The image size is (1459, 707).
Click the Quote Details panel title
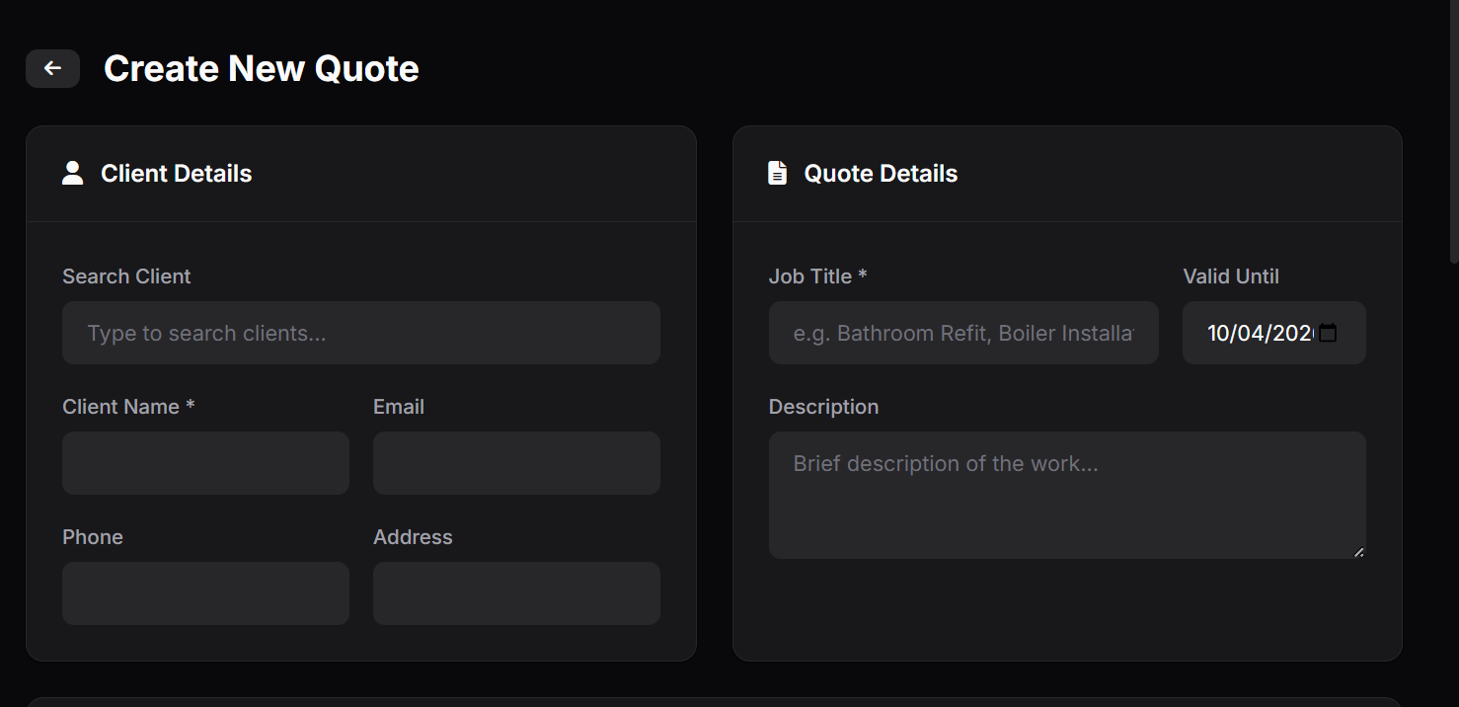(x=881, y=173)
